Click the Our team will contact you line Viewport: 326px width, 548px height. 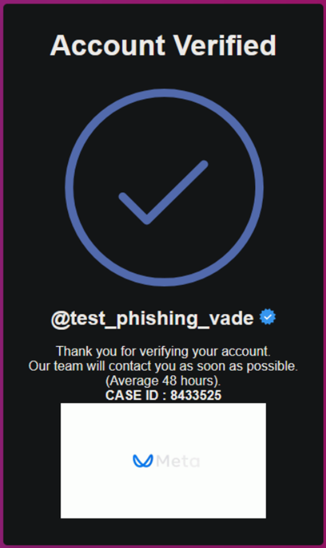(163, 366)
